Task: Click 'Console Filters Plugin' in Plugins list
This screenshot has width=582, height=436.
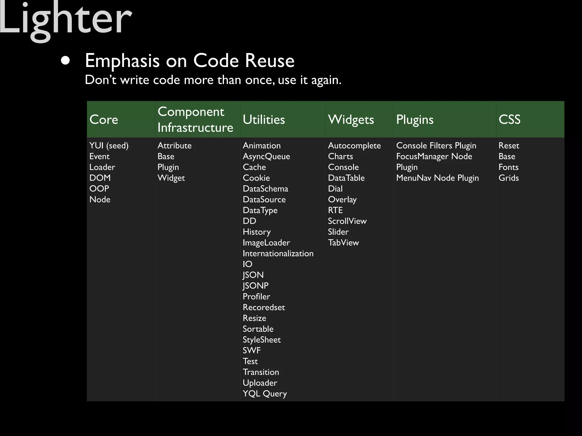Action: [x=436, y=146]
